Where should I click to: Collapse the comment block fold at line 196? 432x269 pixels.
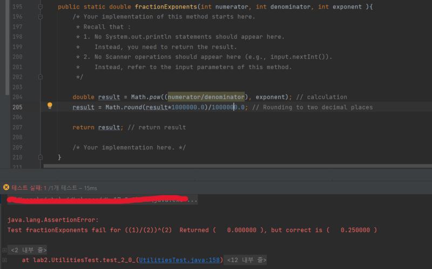coord(40,17)
